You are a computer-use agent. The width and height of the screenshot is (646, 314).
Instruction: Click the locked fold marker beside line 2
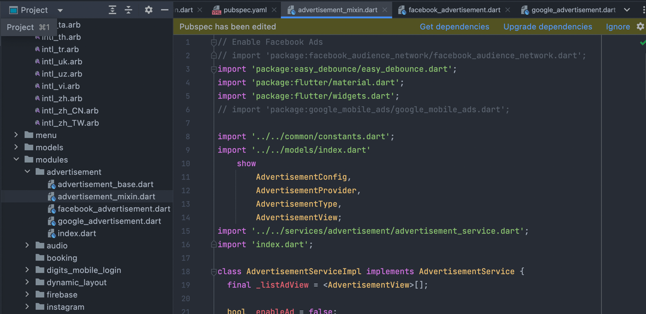point(213,55)
